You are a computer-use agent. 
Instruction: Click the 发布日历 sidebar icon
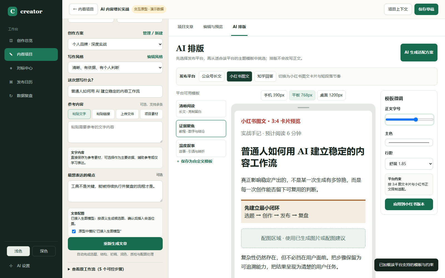[x=11, y=82]
